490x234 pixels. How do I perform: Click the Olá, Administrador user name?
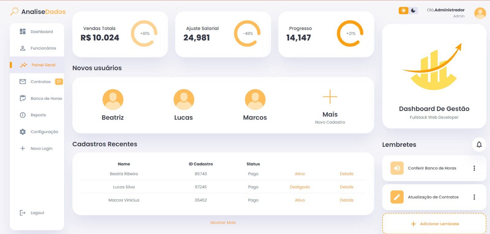click(x=446, y=10)
